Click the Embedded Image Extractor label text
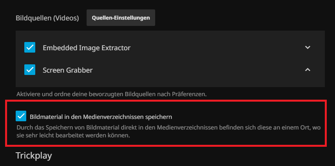Viewport: 335px width, 166px height. click(86, 48)
